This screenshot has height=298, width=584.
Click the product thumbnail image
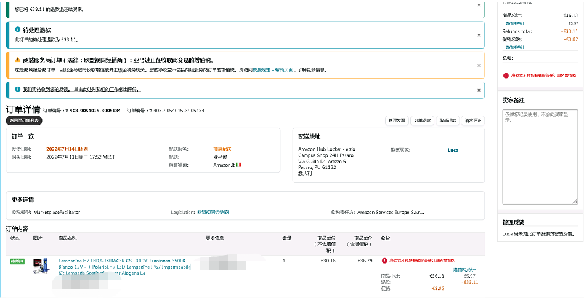coord(41,267)
